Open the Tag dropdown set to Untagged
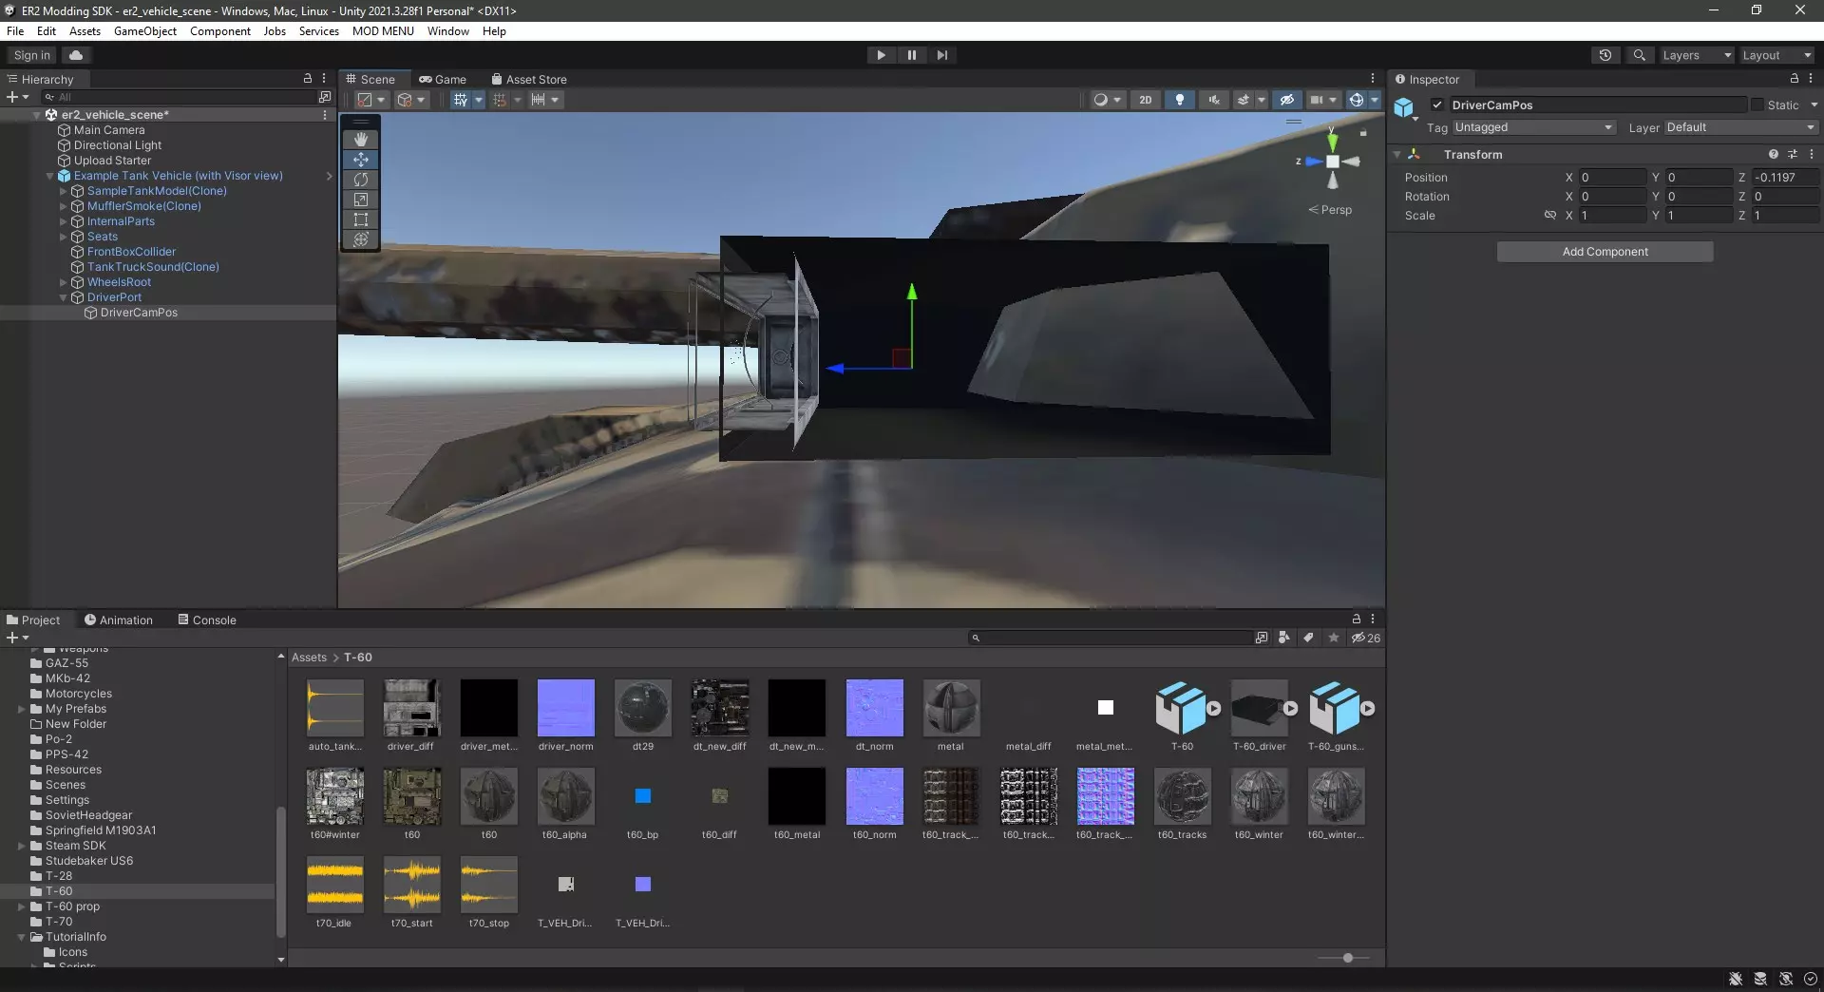Viewport: 1824px width, 992px height. tap(1532, 127)
